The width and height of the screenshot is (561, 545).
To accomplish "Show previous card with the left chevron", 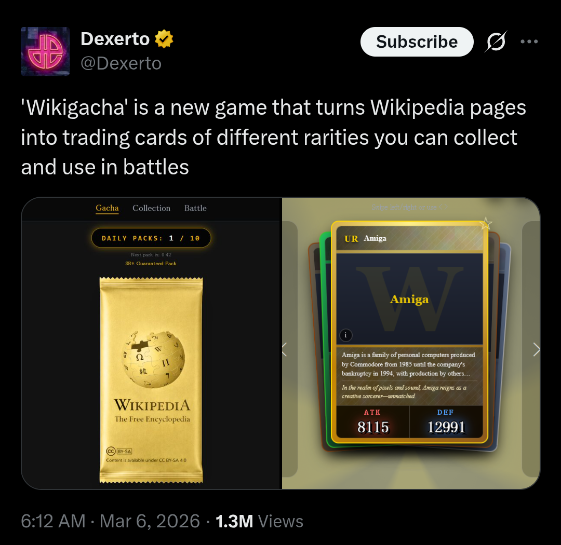I will [285, 349].
